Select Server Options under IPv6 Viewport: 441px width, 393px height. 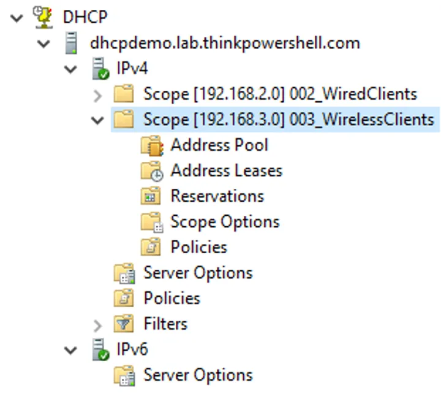tap(197, 375)
